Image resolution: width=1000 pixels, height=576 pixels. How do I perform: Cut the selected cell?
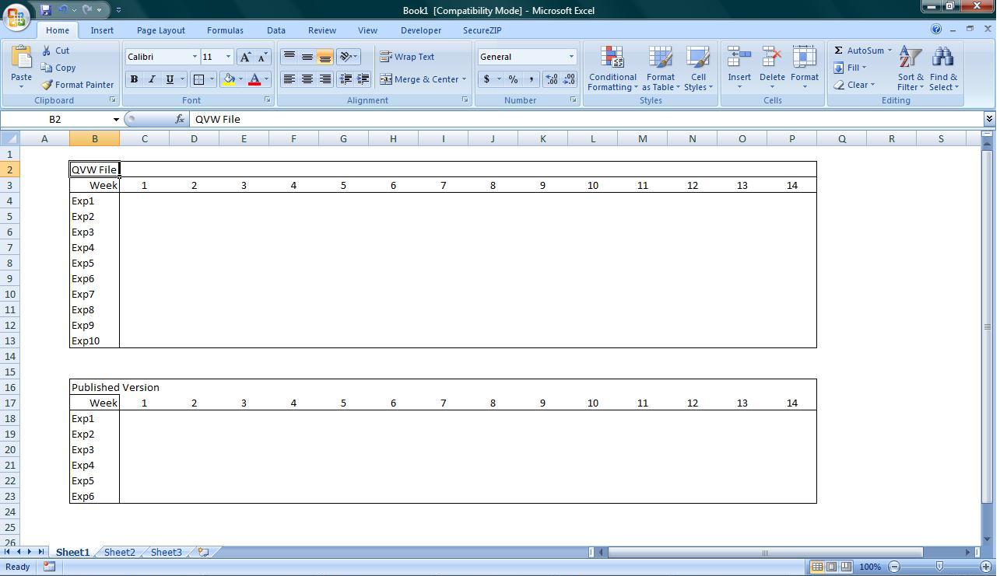55,51
